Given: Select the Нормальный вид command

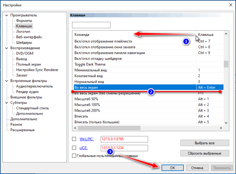Looking at the screenshot, I should 148,82.
